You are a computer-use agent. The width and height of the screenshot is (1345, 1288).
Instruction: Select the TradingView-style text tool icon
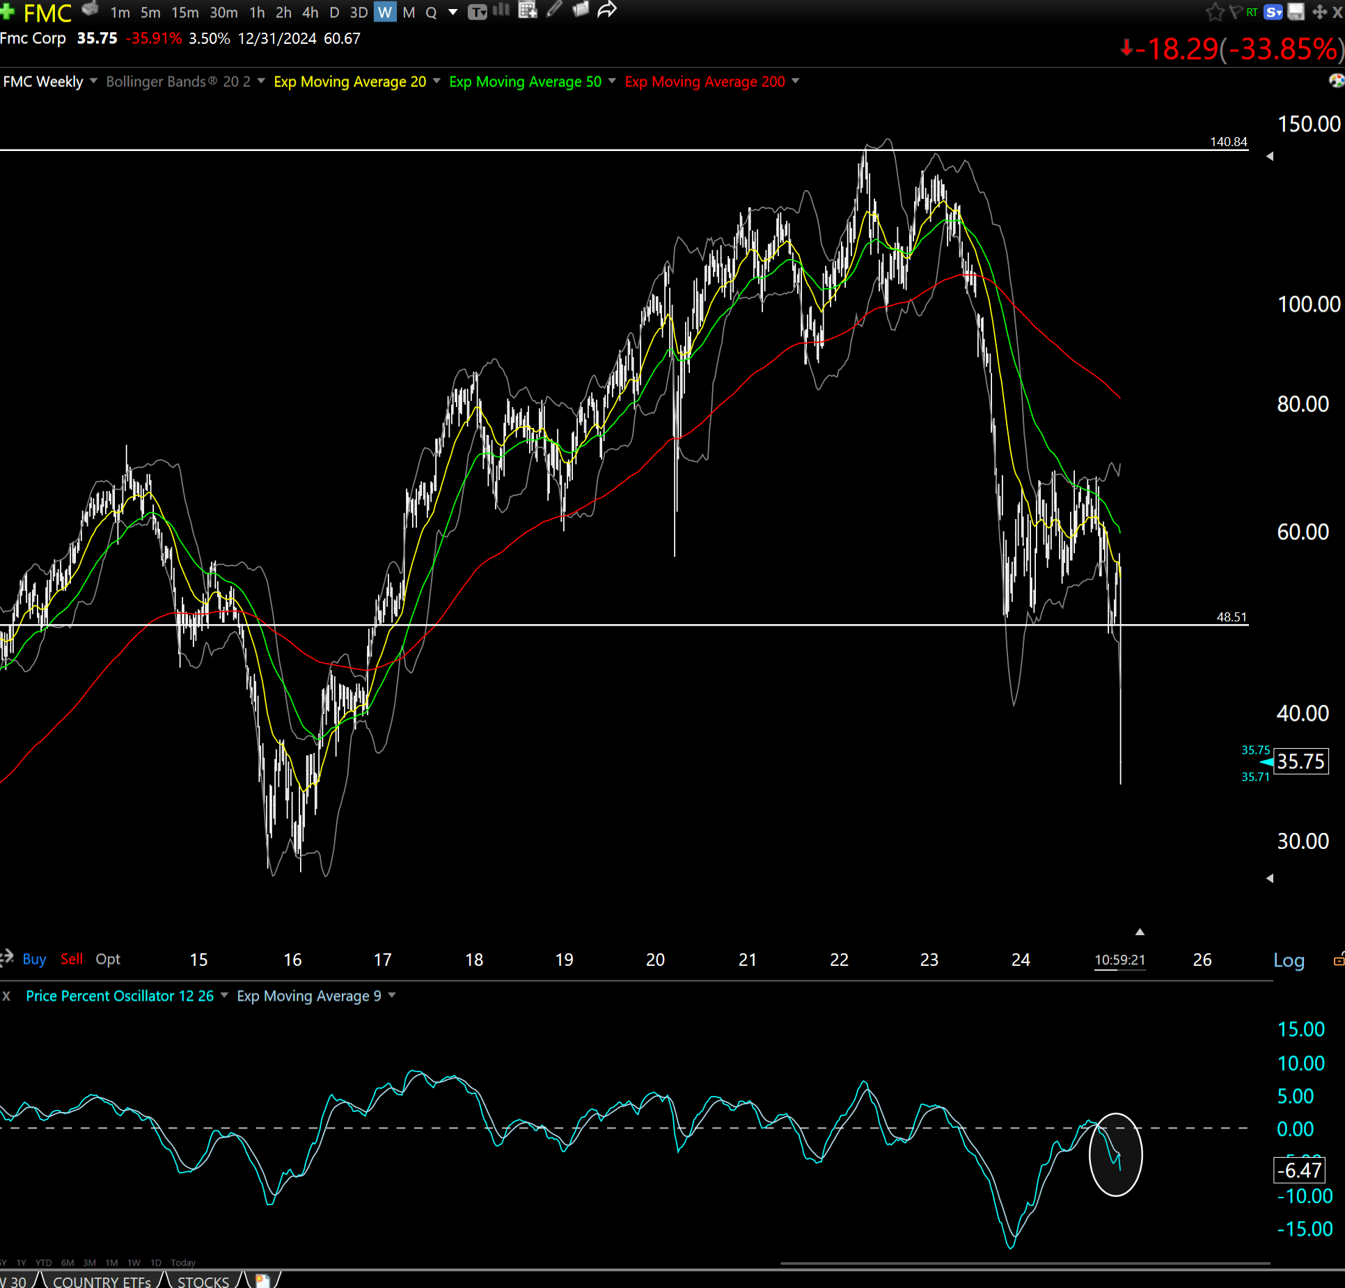pos(476,12)
